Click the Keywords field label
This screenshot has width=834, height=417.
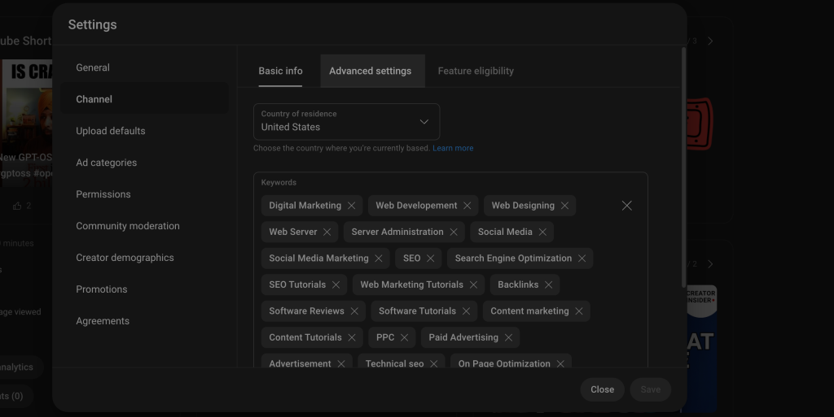coord(279,183)
